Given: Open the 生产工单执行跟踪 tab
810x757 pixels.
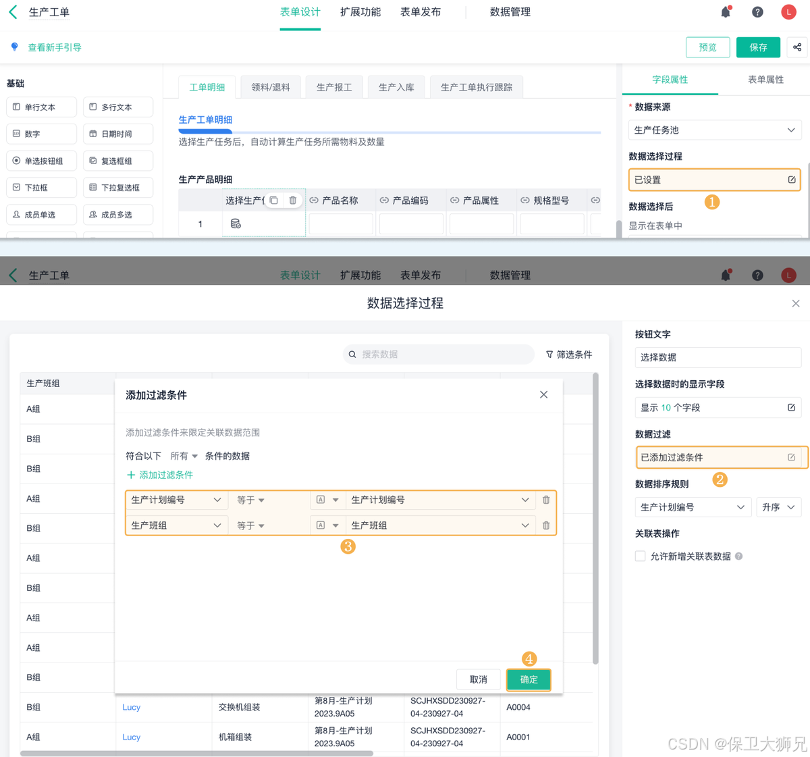Looking at the screenshot, I should pos(477,87).
